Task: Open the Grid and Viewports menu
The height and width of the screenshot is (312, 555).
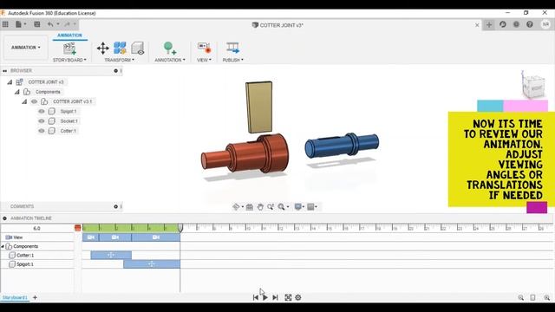Action: [x=312, y=207]
